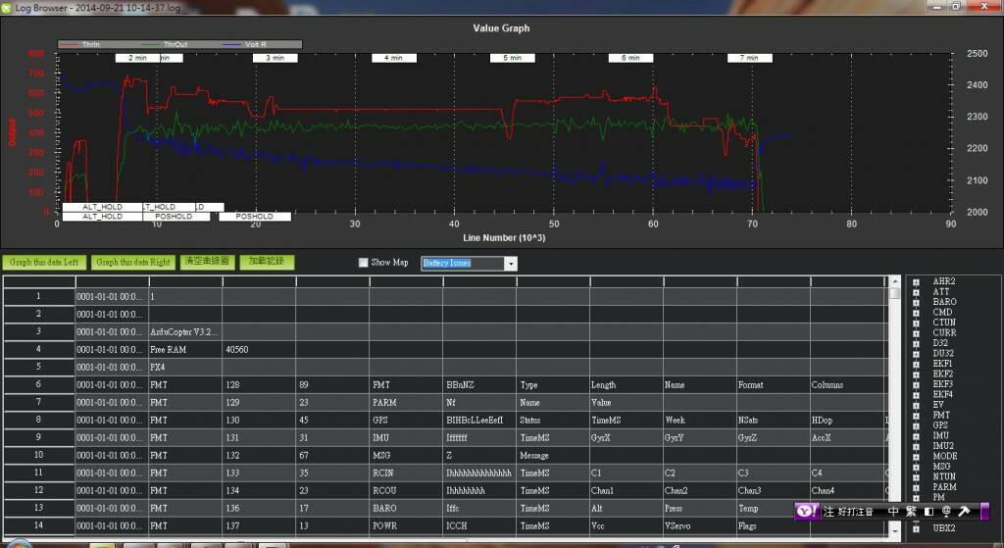1004x548 pixels.
Task: Click the Graph this data Left button
Action: tap(43, 263)
